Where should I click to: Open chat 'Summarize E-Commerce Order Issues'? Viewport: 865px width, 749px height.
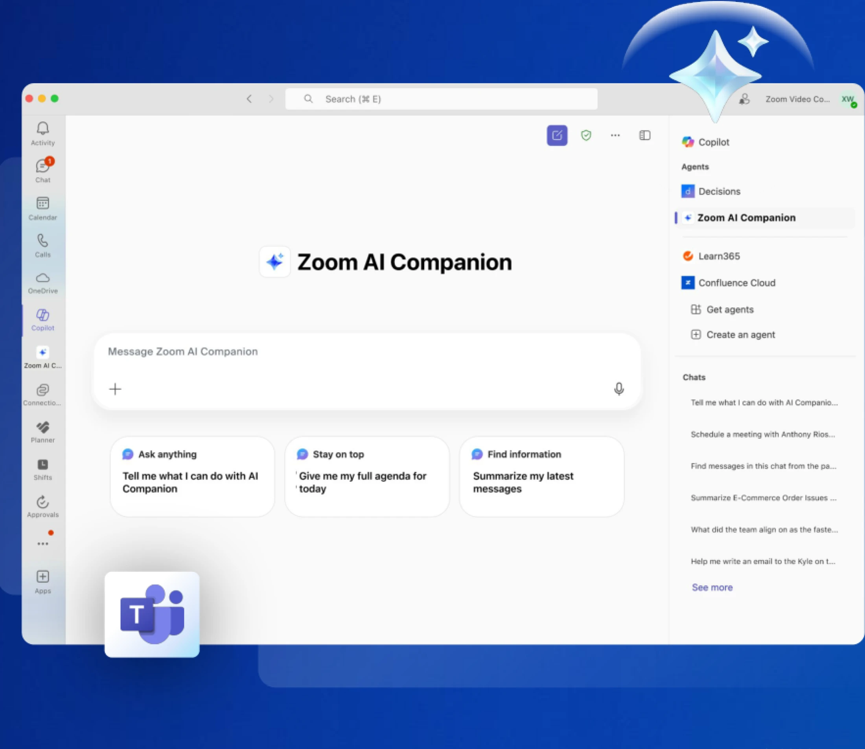(x=764, y=498)
